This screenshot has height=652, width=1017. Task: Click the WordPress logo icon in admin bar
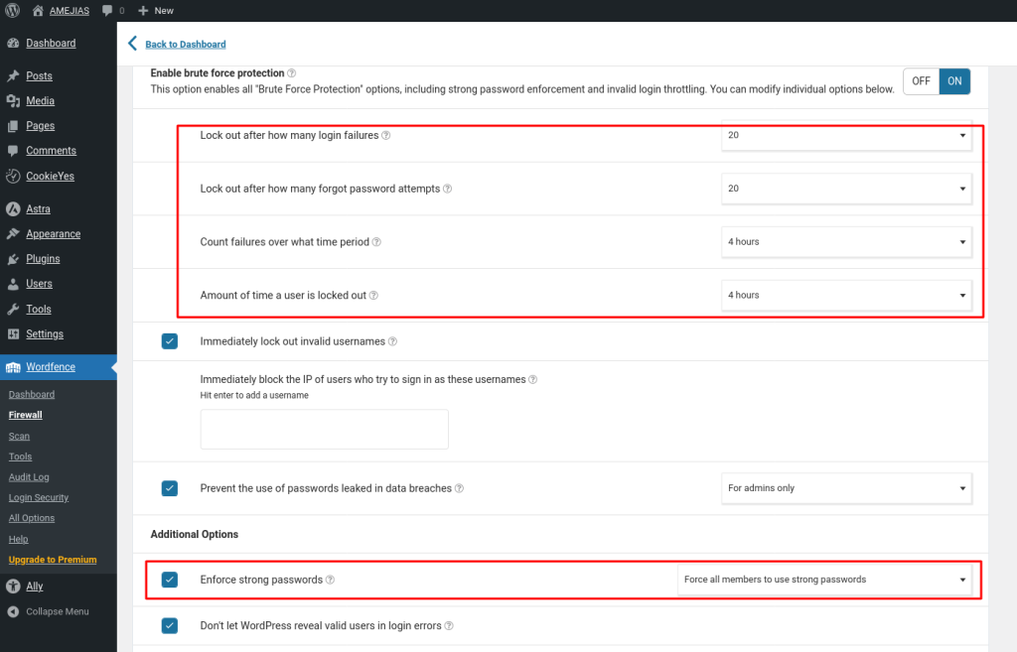tap(13, 10)
